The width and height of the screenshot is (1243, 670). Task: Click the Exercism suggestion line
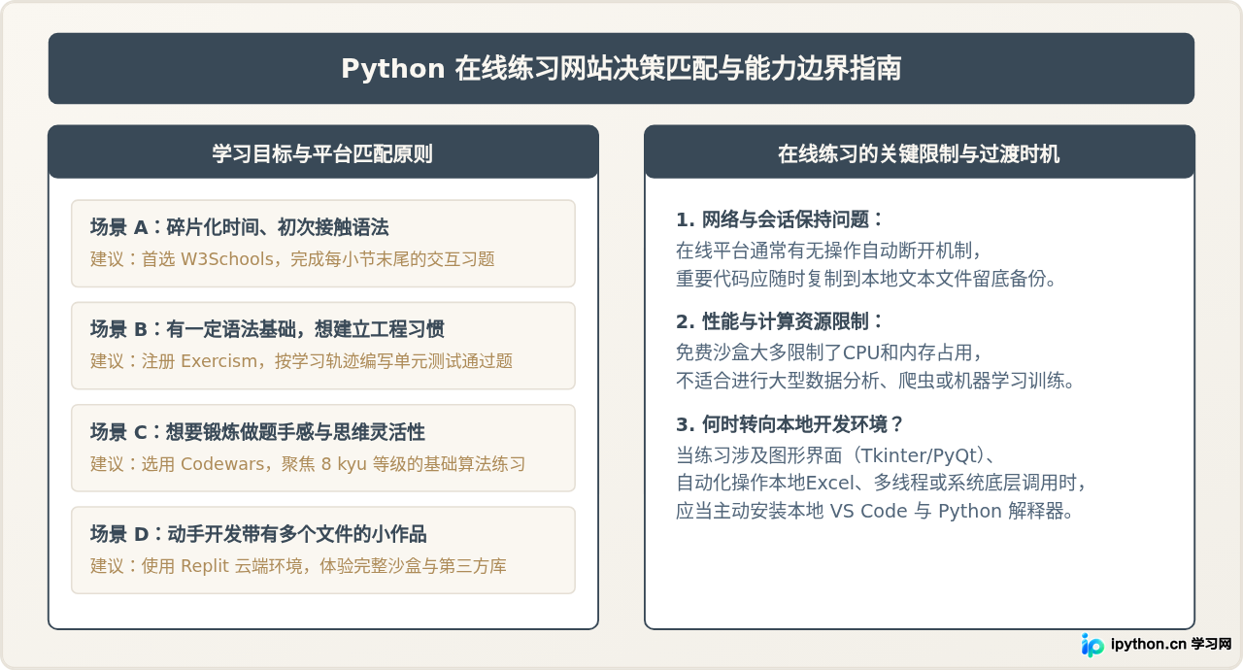click(x=301, y=361)
